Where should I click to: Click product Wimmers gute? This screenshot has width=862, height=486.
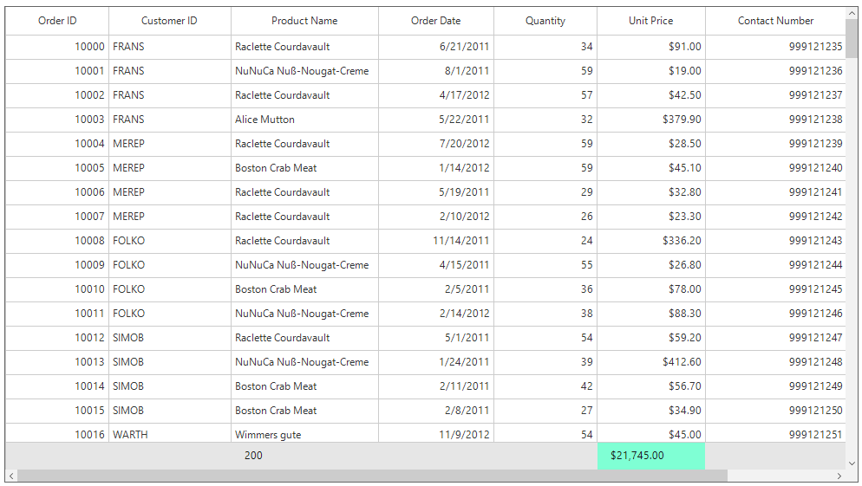[x=304, y=433]
